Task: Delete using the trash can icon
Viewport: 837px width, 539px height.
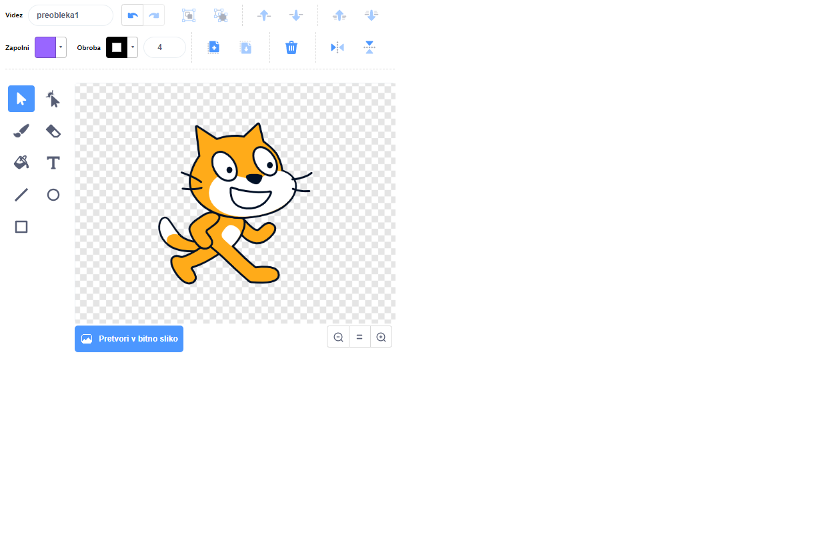Action: pyautogui.click(x=291, y=47)
